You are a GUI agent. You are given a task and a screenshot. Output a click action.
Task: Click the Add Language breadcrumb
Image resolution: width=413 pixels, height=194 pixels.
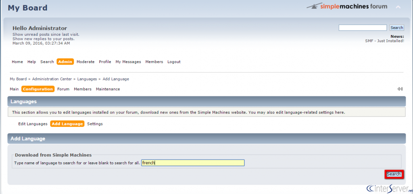point(116,79)
